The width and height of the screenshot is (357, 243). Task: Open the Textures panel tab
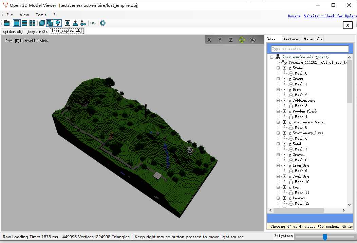[292, 39]
